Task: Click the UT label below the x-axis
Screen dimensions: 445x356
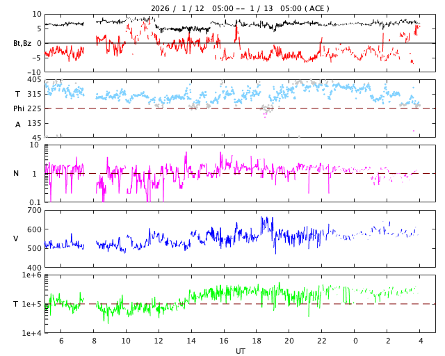Action: coord(240,351)
